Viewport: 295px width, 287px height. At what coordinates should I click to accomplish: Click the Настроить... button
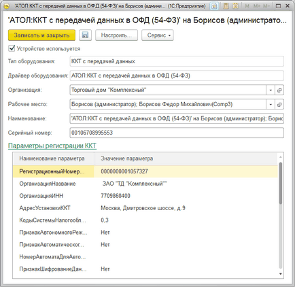pos(116,35)
